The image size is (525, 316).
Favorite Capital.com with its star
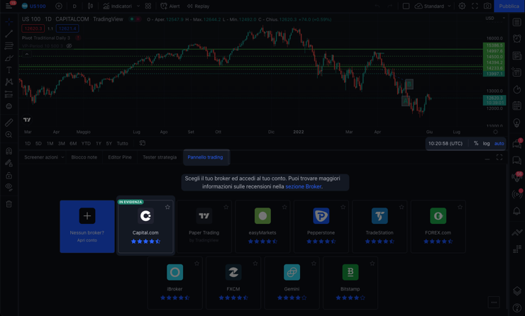[167, 207]
